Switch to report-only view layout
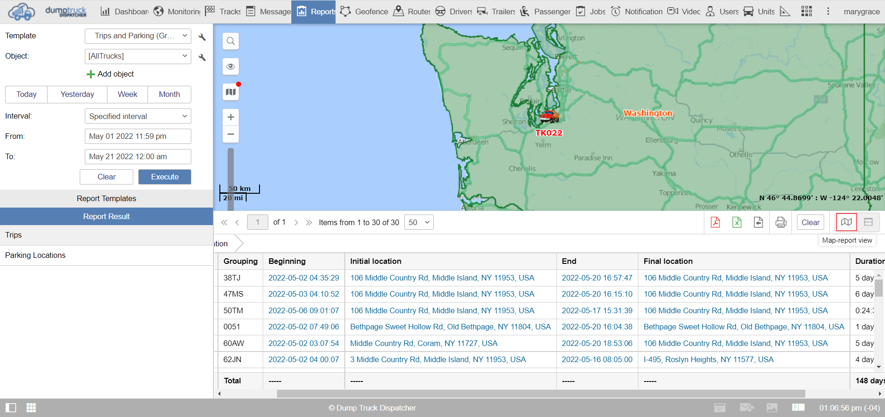This screenshot has width=885, height=417. pos(868,222)
